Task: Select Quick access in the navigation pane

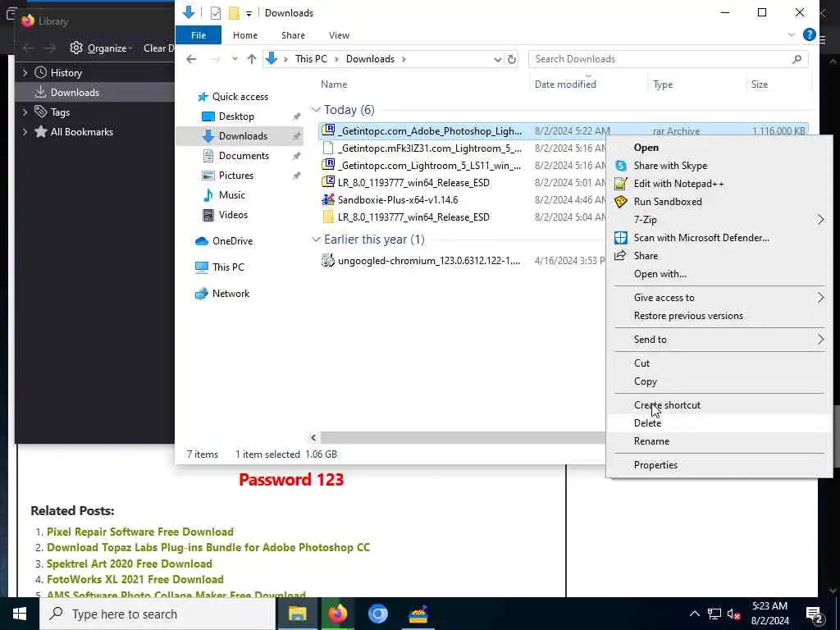Action: (240, 97)
